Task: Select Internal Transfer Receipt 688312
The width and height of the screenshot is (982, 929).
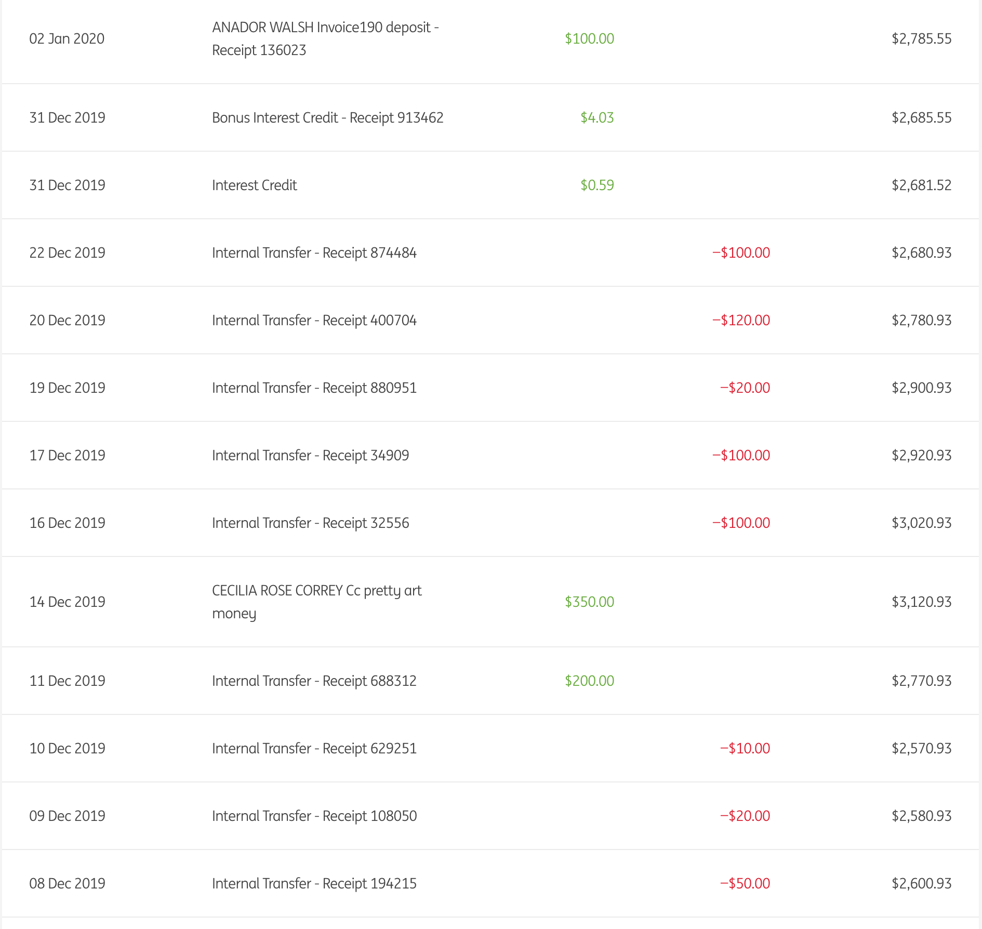Action: [x=314, y=681]
